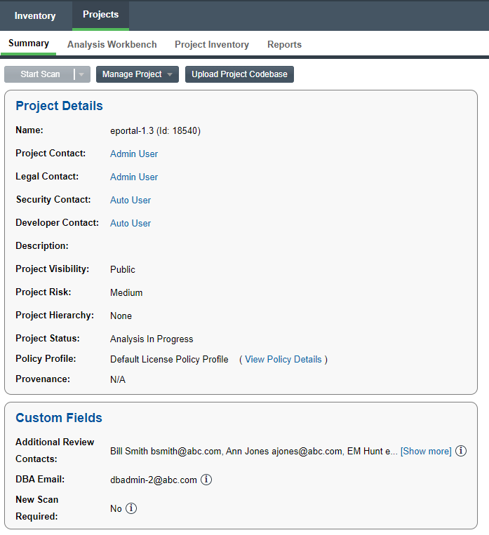Open the Start Scan dropdown arrow

coord(82,74)
